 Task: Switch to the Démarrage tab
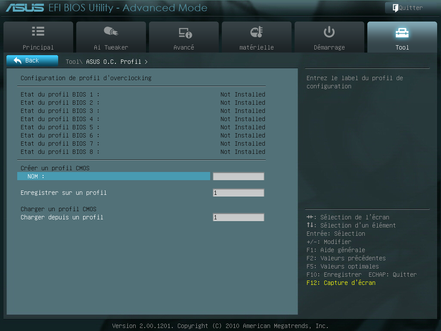click(329, 38)
